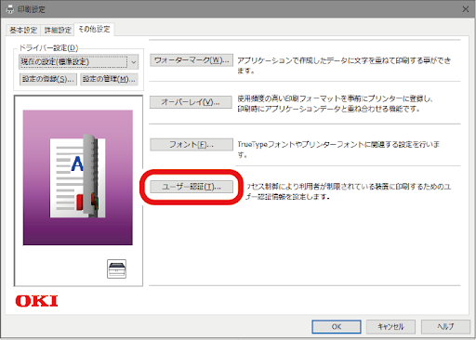Open ウォーターマーク(W)... settings
Screen dimensions: 476x340
click(x=192, y=60)
